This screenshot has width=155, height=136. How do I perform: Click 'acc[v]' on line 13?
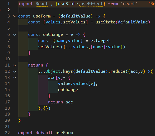click(x=55, y=78)
